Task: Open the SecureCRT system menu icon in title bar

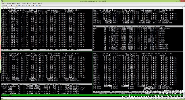Action: (2, 1)
